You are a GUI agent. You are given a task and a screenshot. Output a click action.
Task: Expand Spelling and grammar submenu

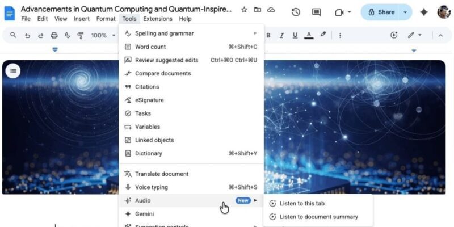[x=191, y=33]
